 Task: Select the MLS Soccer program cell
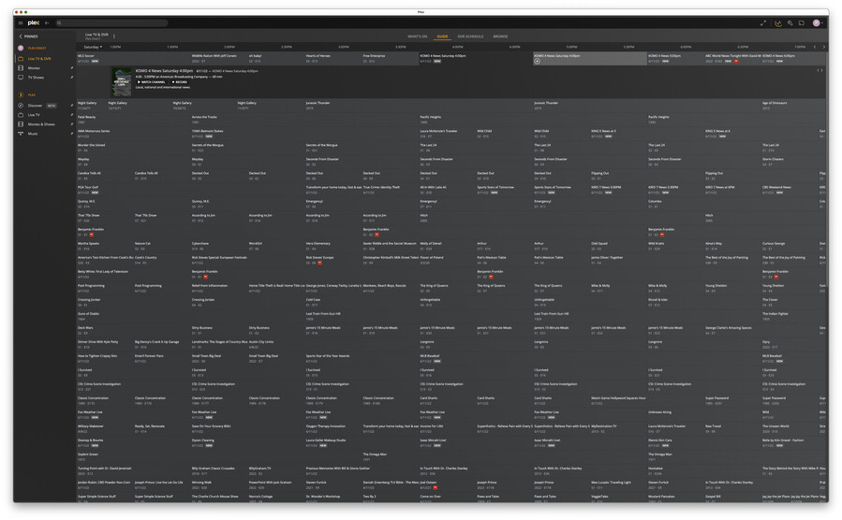point(133,58)
